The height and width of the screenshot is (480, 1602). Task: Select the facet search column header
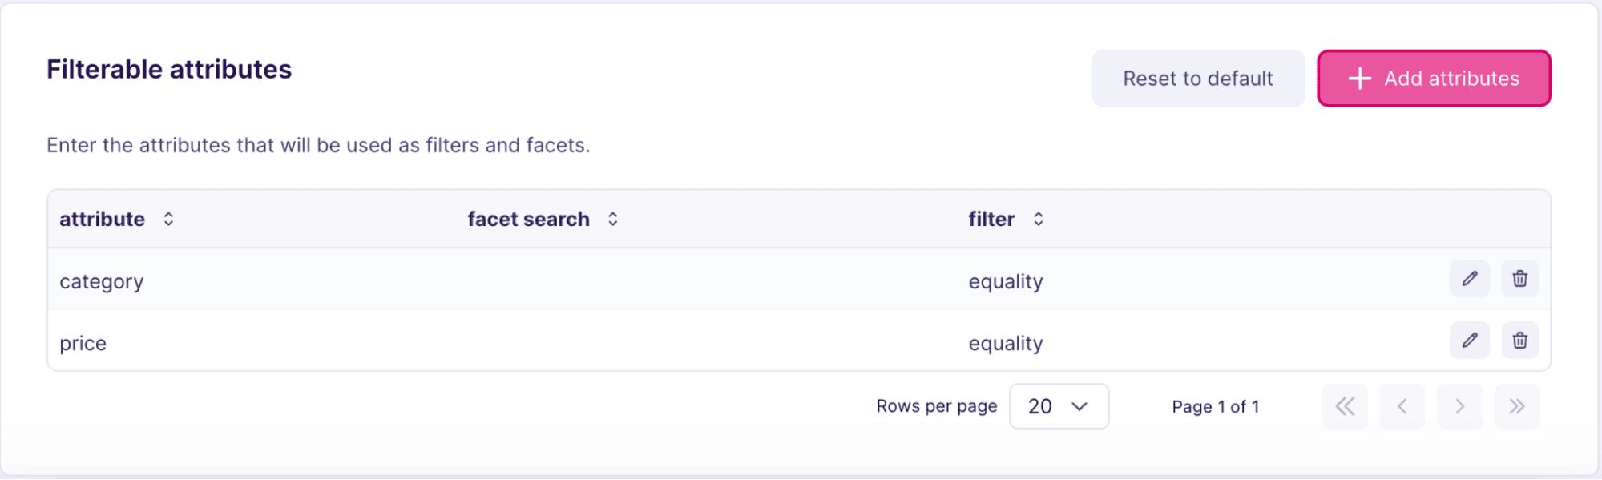528,218
